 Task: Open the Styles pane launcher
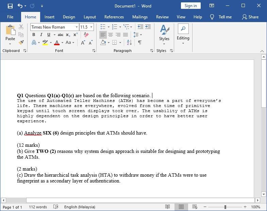click(171, 51)
